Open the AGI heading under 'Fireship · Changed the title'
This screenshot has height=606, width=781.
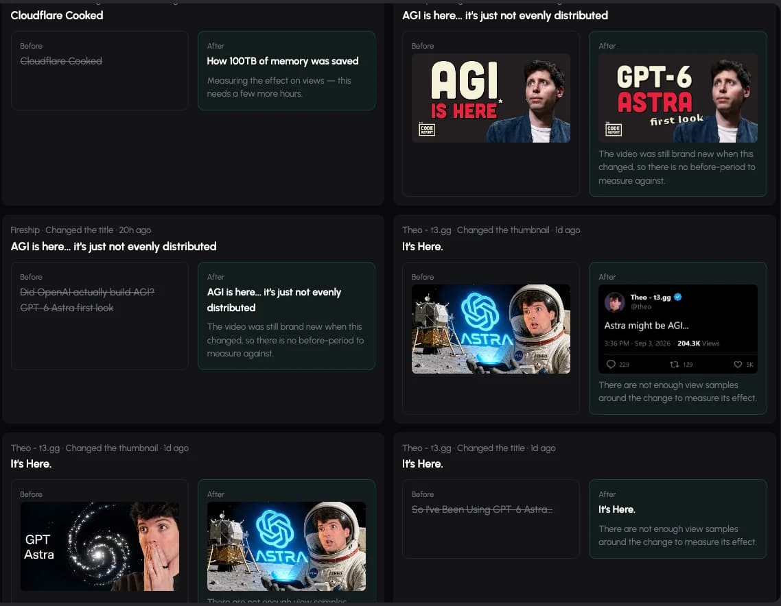click(113, 246)
